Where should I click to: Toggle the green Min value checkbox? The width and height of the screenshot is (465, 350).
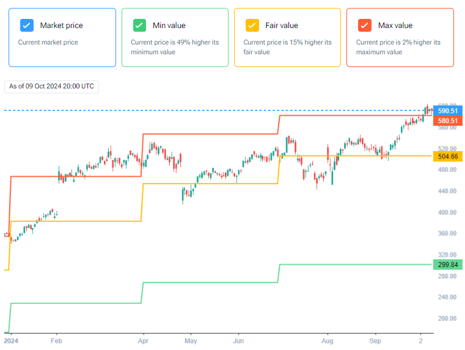tap(139, 26)
